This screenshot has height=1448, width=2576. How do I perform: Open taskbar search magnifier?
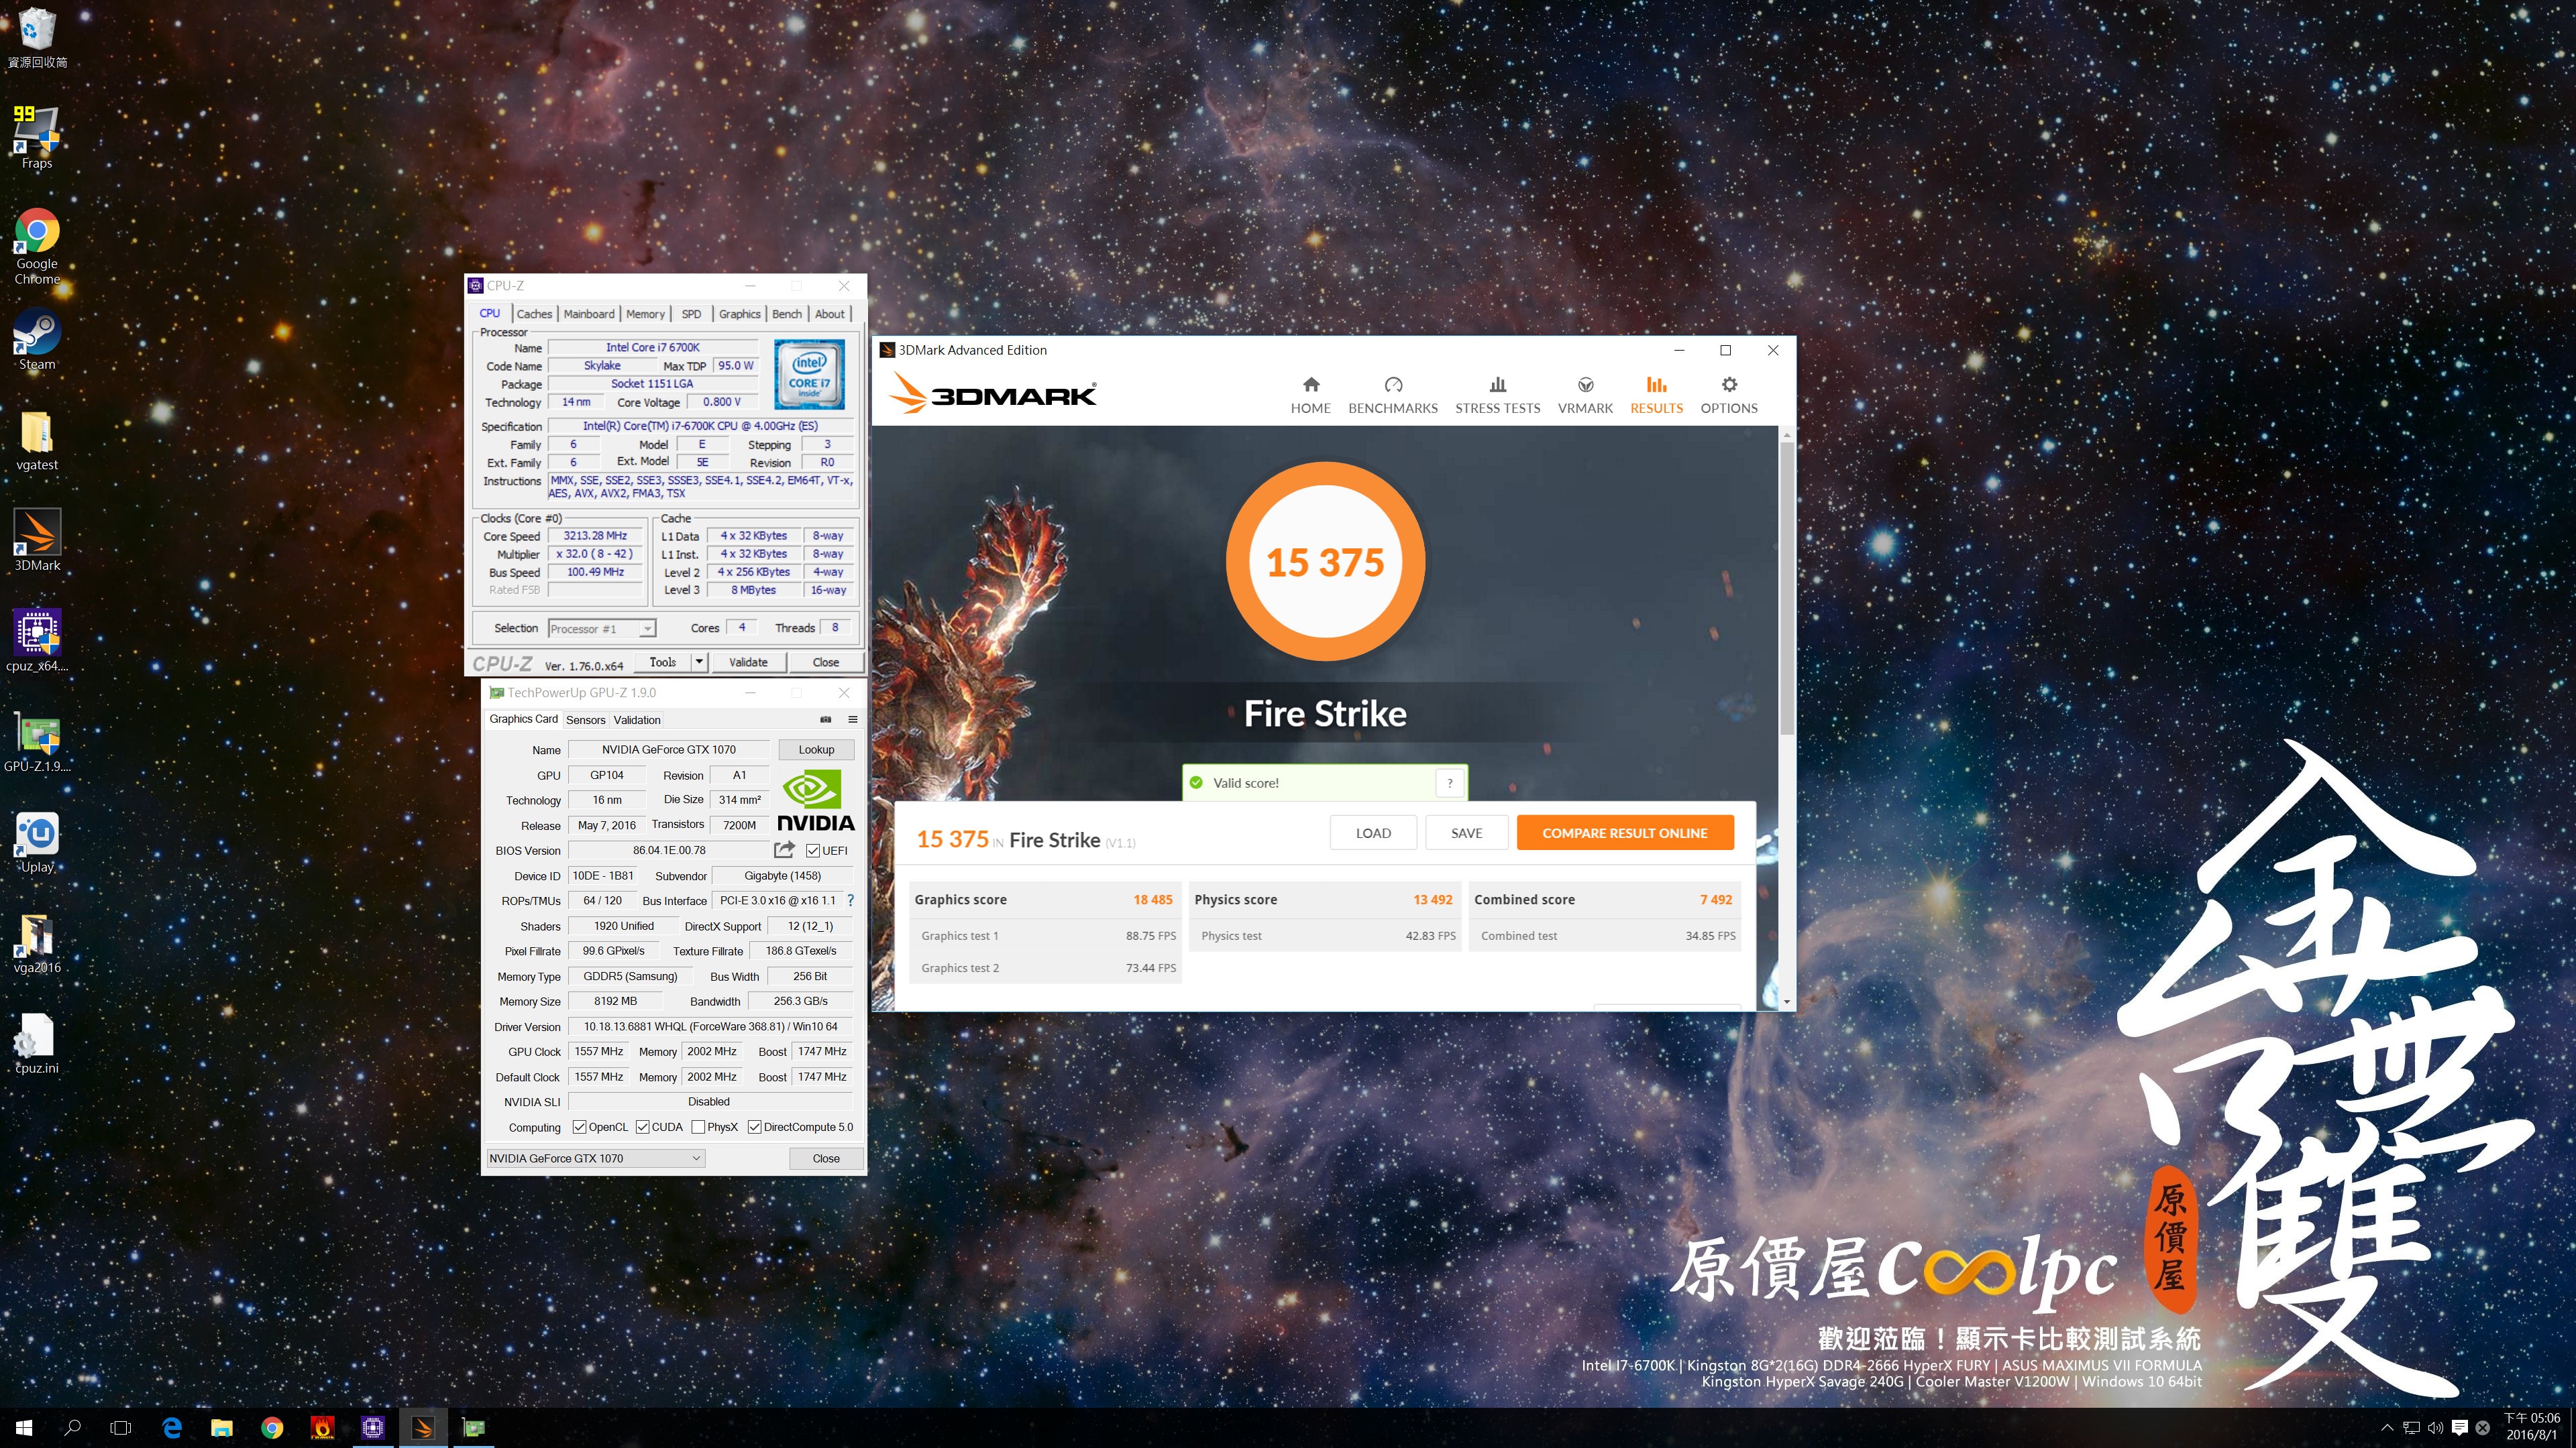[72, 1428]
